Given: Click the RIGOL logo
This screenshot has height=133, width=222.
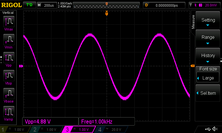Looking at the screenshot, I should point(11,5).
